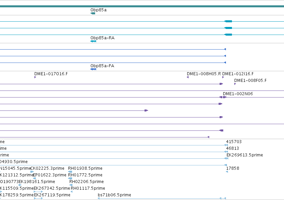The height and width of the screenshot is (200, 284).
Task: Click the Obp85a-RA transcript label
Action: click(x=102, y=38)
